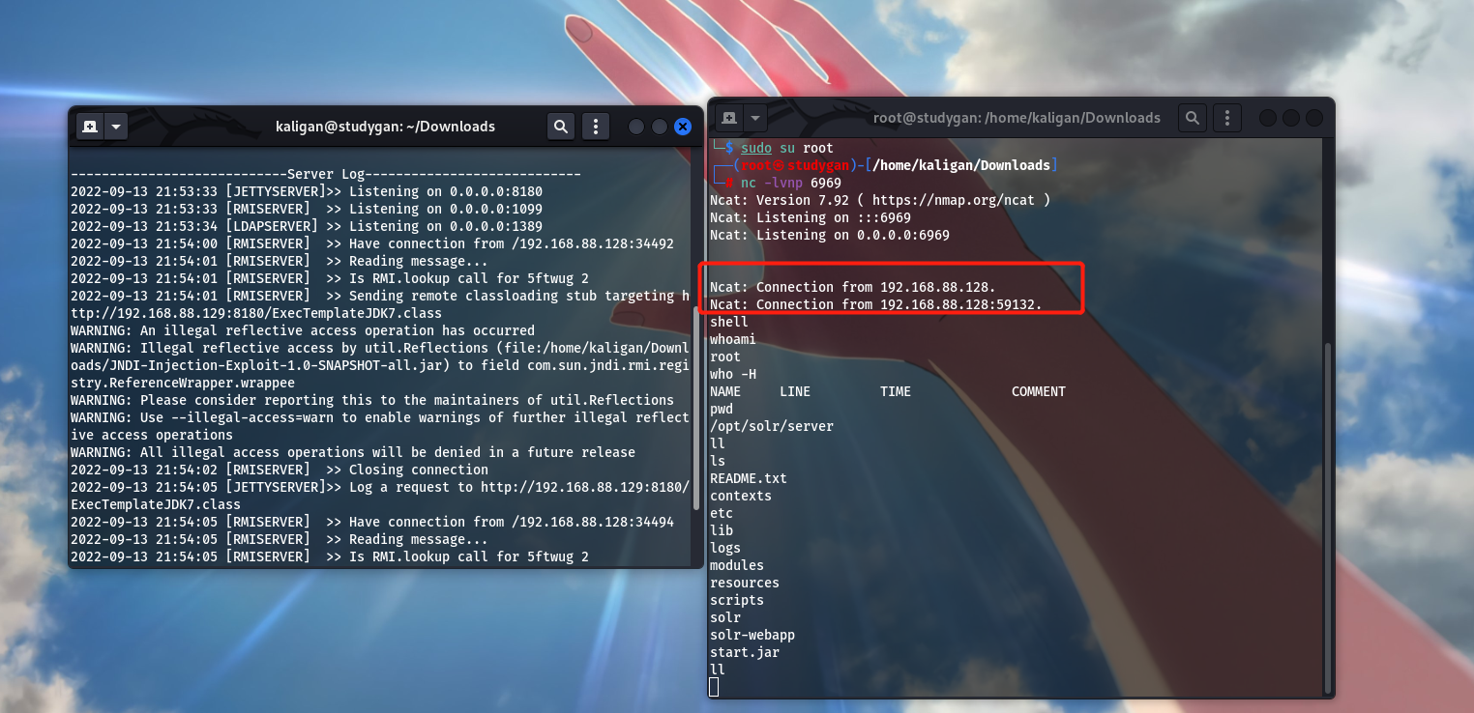
Task: Click 'An illegal reflective access operation' warning
Action: [303, 330]
